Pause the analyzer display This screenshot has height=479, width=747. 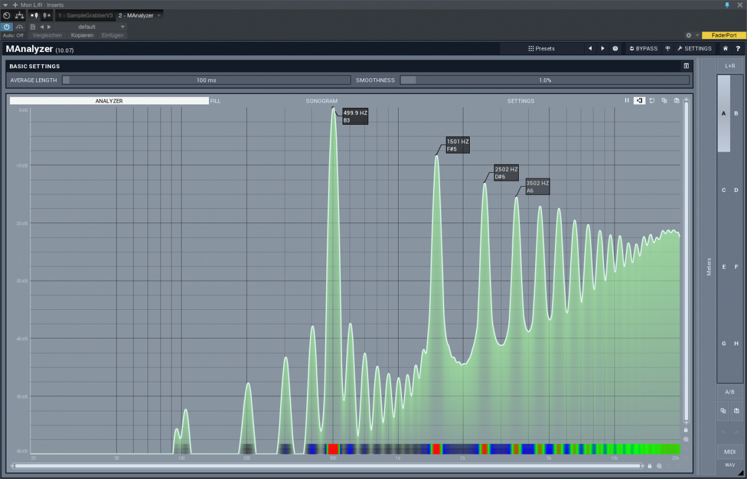pyautogui.click(x=627, y=100)
